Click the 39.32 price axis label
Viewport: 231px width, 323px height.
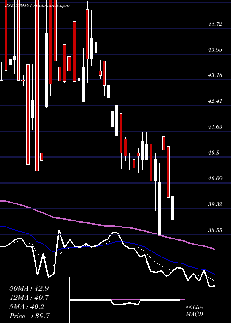(215, 204)
